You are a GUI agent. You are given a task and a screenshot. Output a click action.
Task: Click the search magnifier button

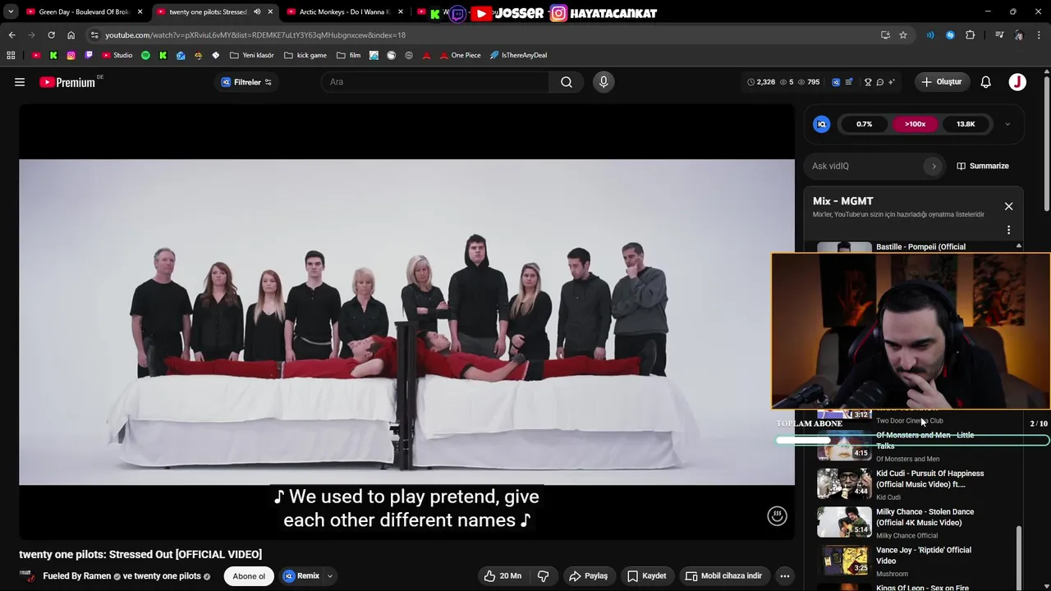click(x=567, y=82)
